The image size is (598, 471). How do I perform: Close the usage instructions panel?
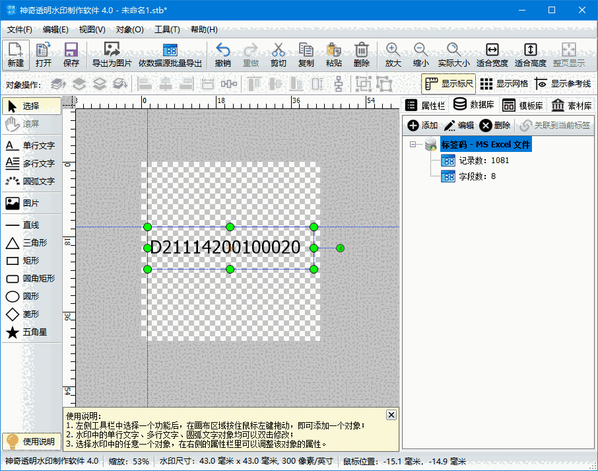[x=391, y=414]
